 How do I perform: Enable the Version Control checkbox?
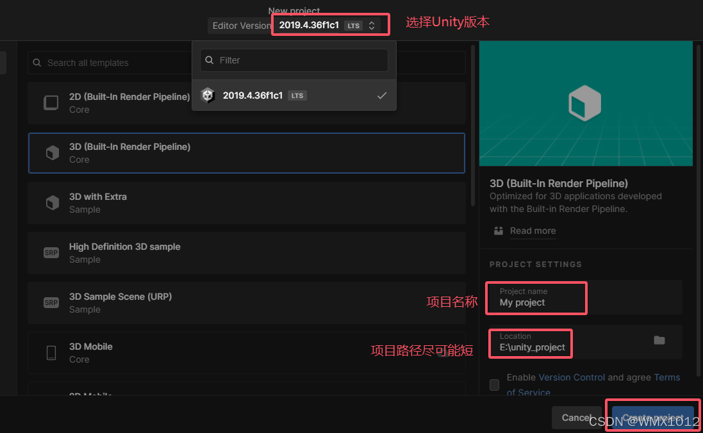pos(495,384)
